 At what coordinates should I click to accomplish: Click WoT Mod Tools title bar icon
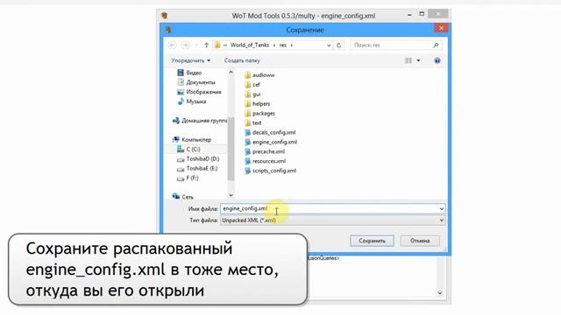(x=164, y=16)
